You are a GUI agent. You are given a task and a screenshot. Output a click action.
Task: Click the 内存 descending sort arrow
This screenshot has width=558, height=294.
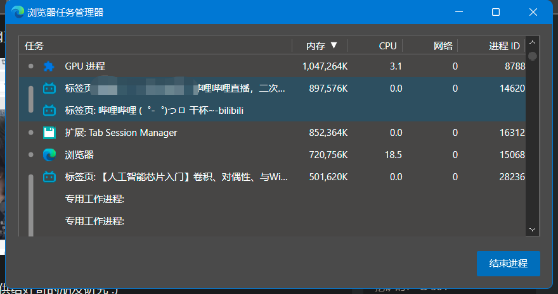[334, 45]
